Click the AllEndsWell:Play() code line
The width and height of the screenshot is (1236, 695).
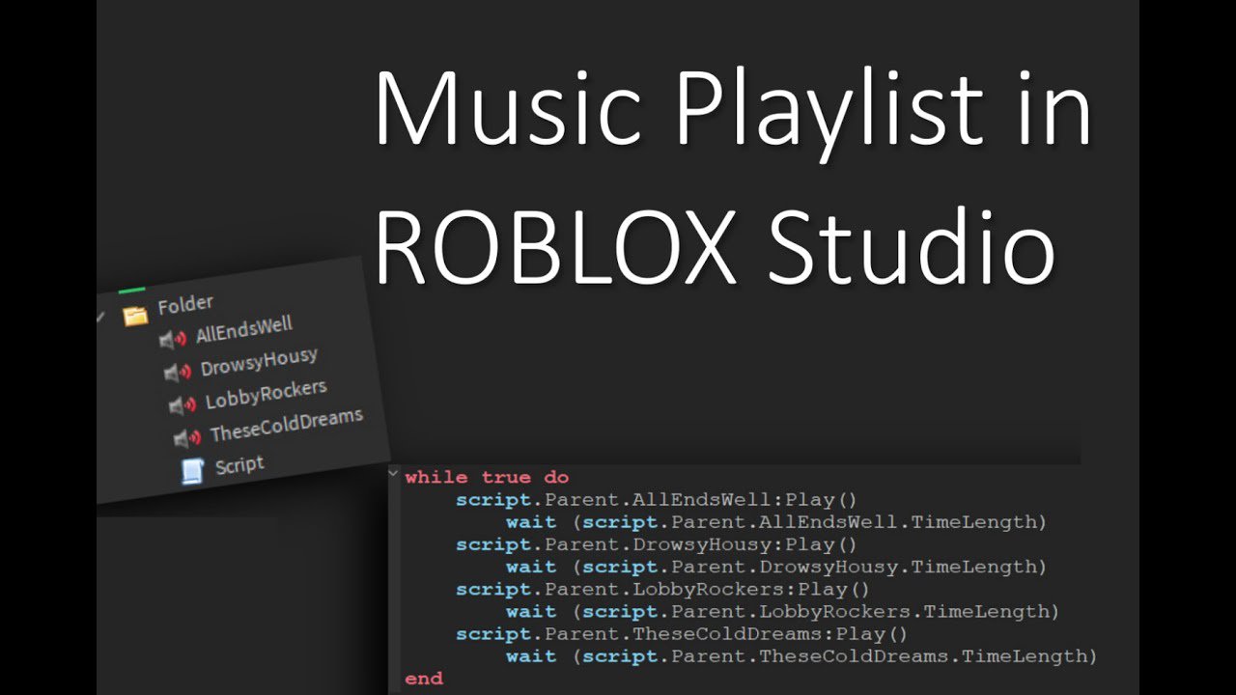click(657, 500)
